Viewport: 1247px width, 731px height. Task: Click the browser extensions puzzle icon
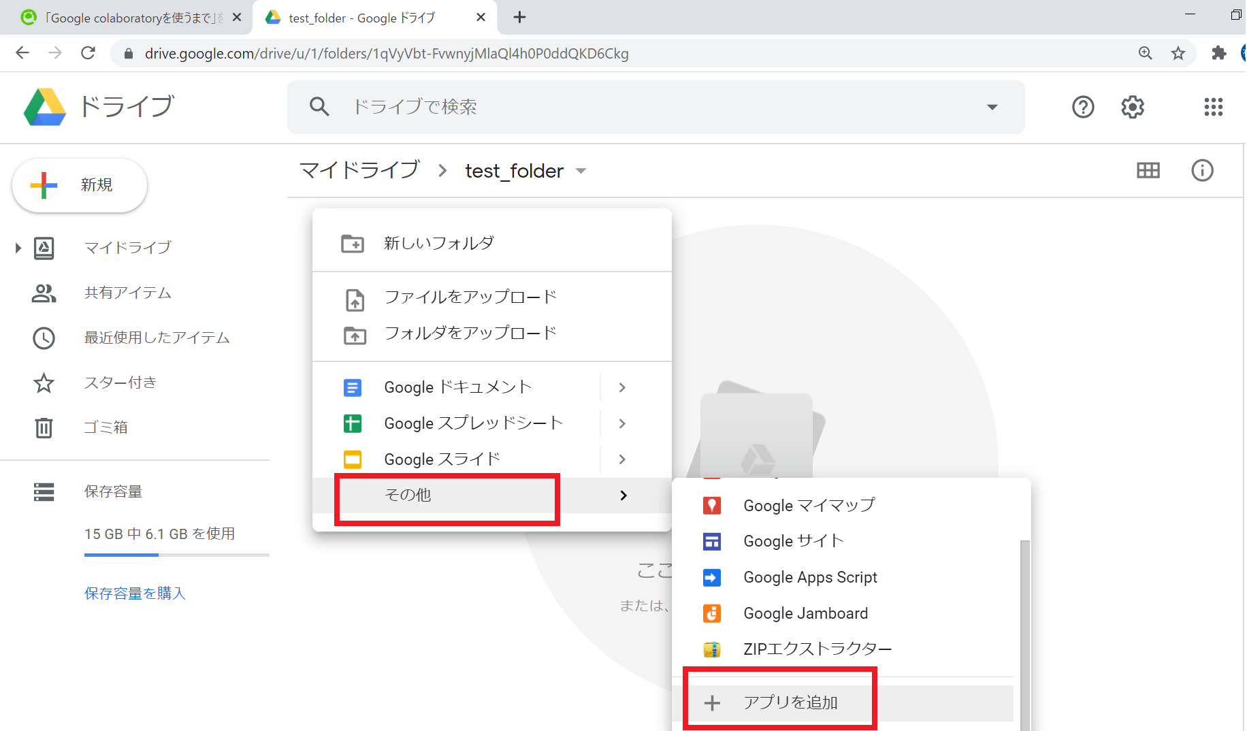(x=1219, y=53)
